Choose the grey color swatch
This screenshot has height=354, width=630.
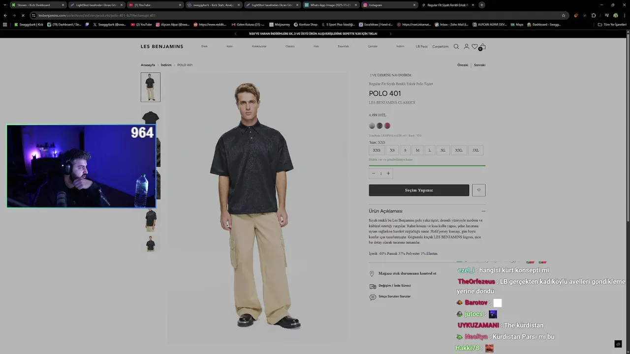372,126
